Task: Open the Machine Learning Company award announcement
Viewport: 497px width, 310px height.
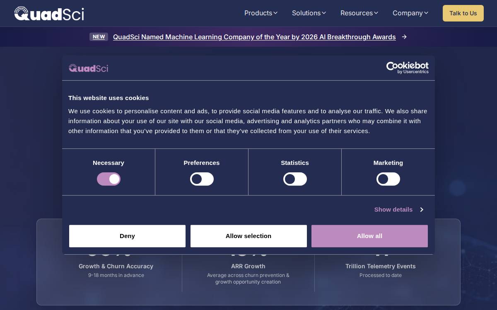Action: pos(254,37)
